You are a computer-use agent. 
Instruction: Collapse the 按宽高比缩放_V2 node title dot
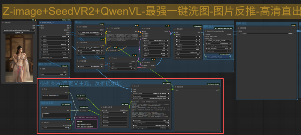click(40, 22)
